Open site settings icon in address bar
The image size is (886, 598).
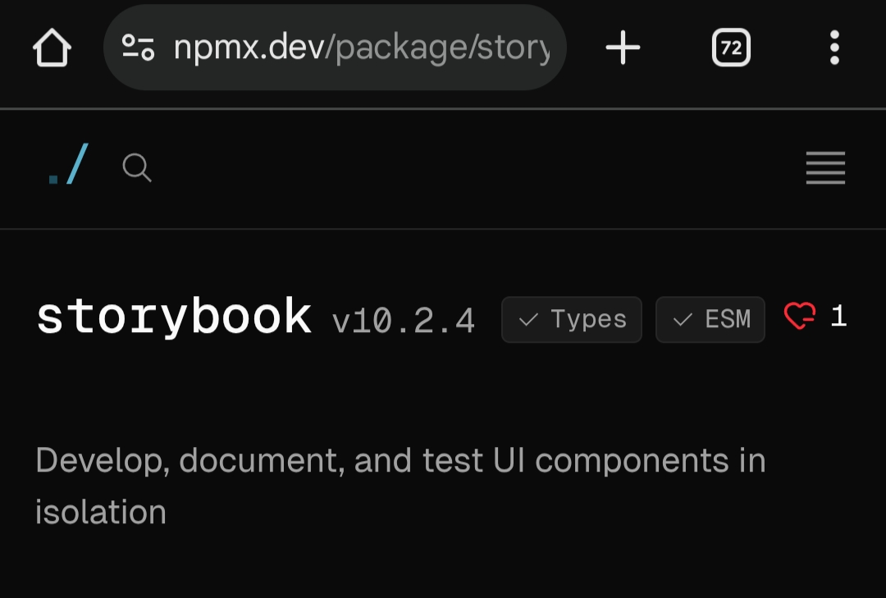pos(138,48)
